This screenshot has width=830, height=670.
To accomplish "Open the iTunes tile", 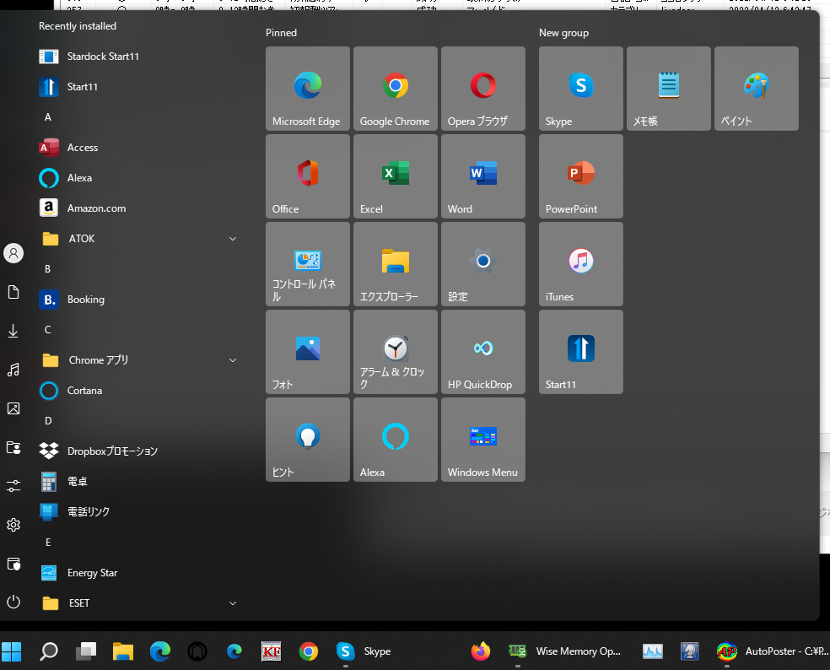I will tap(580, 264).
